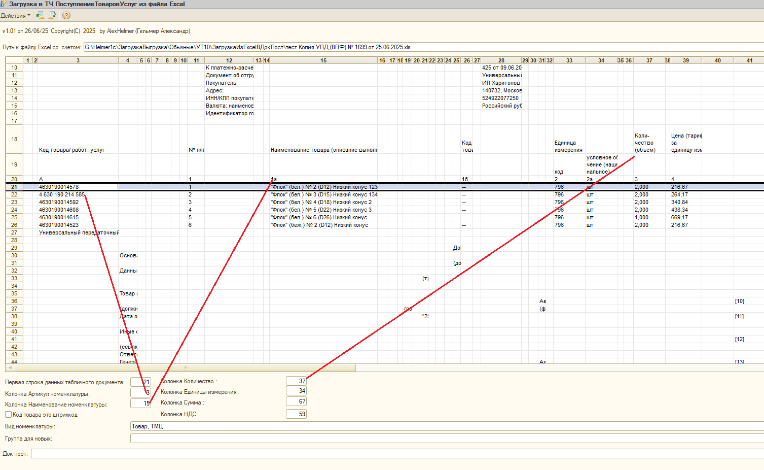
Task: Click the 'Вид номенклатуры' field with Товар, ТМЦ
Action: coord(447,426)
